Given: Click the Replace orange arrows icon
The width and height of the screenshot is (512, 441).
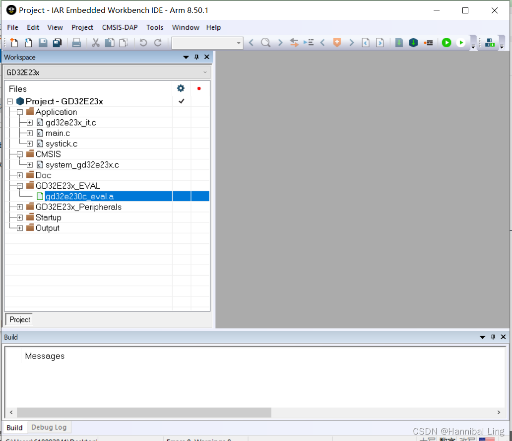Looking at the screenshot, I should (294, 43).
